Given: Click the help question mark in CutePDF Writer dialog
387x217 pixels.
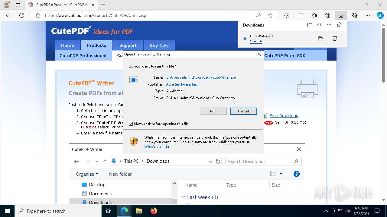Looking at the screenshot, I should (x=297, y=174).
